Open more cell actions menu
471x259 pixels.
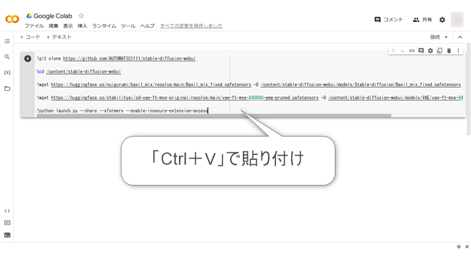(x=458, y=51)
